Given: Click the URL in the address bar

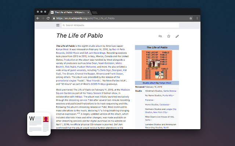Looking at the screenshot, I should click(x=85, y=18).
